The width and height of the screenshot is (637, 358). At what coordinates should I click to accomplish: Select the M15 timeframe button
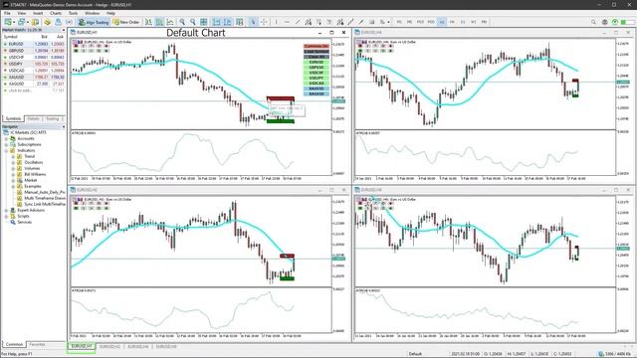(x=420, y=22)
